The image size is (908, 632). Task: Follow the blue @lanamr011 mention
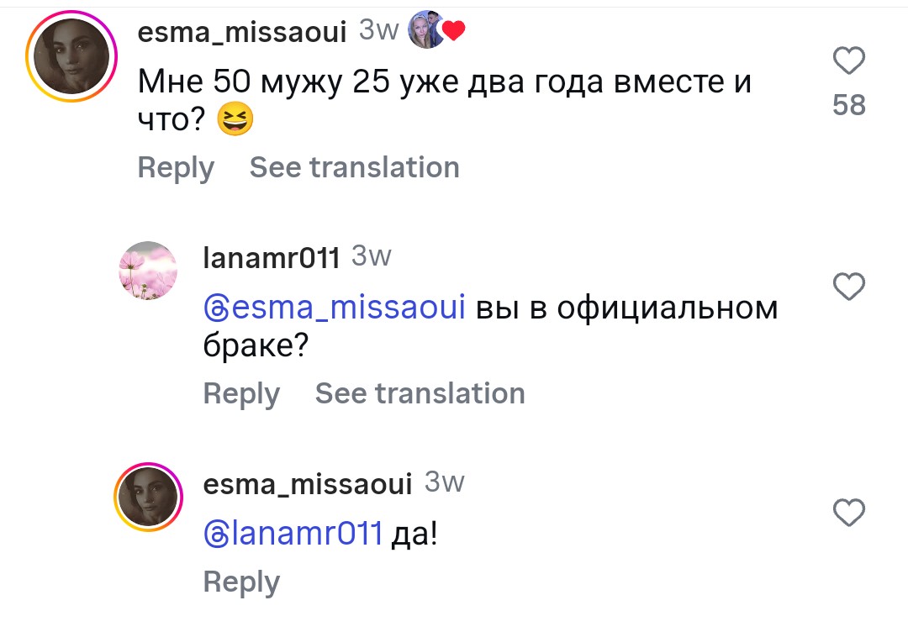point(293,534)
